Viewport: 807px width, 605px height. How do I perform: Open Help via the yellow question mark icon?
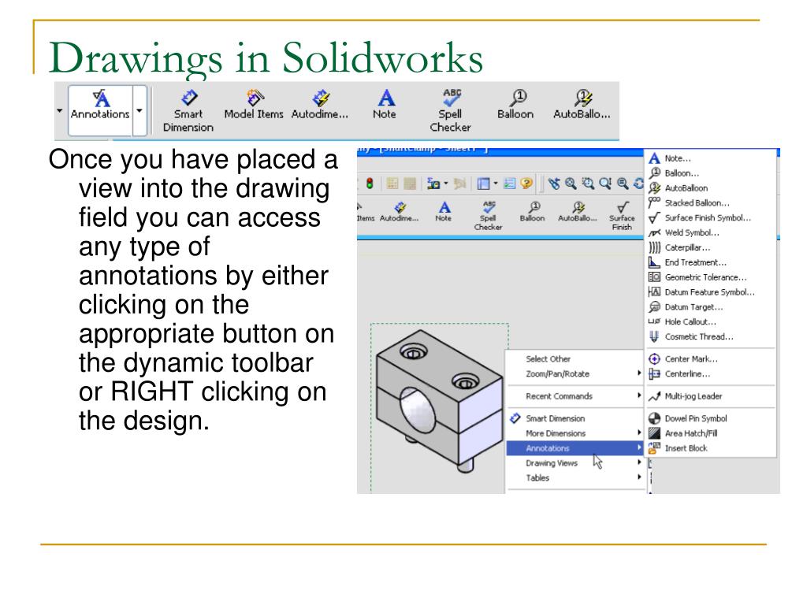tap(526, 183)
